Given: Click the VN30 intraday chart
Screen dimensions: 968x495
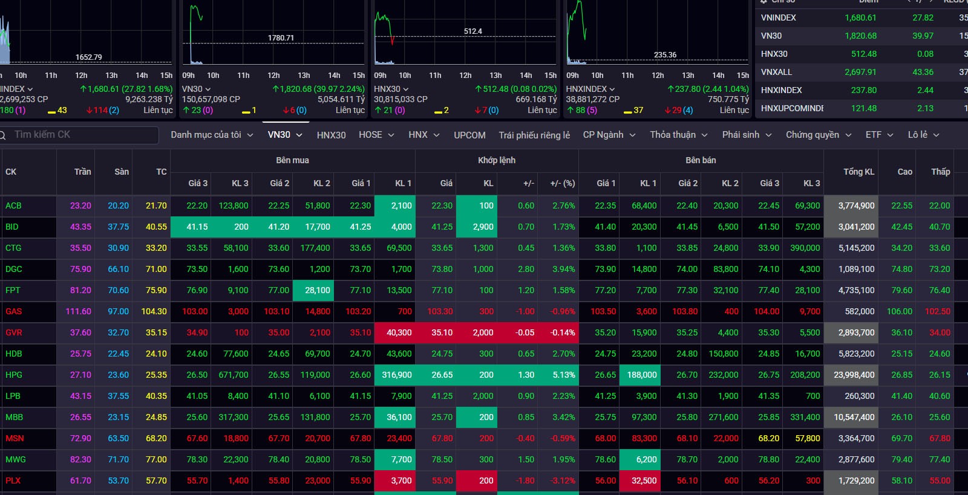Looking at the screenshot, I should point(274,33).
